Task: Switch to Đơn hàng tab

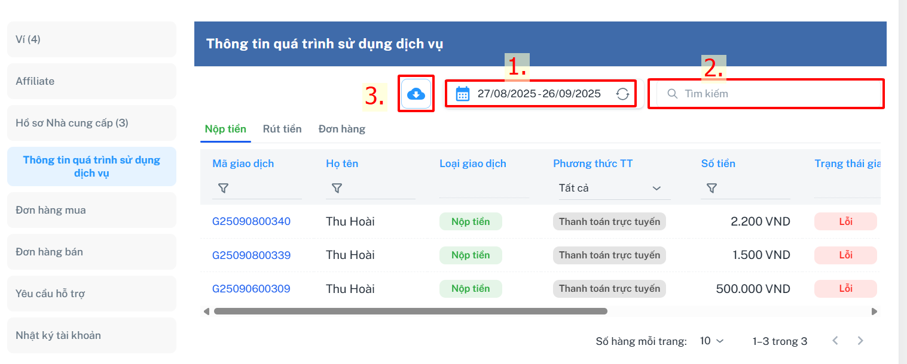Action: point(341,129)
